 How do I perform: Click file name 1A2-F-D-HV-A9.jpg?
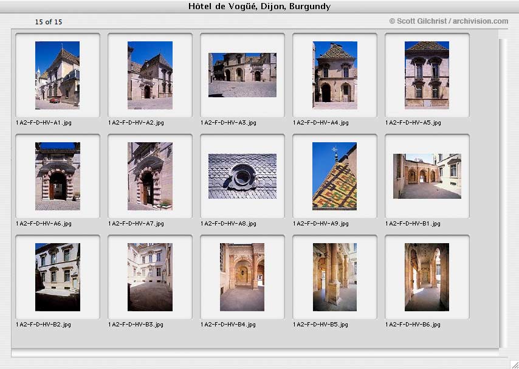pos(321,224)
